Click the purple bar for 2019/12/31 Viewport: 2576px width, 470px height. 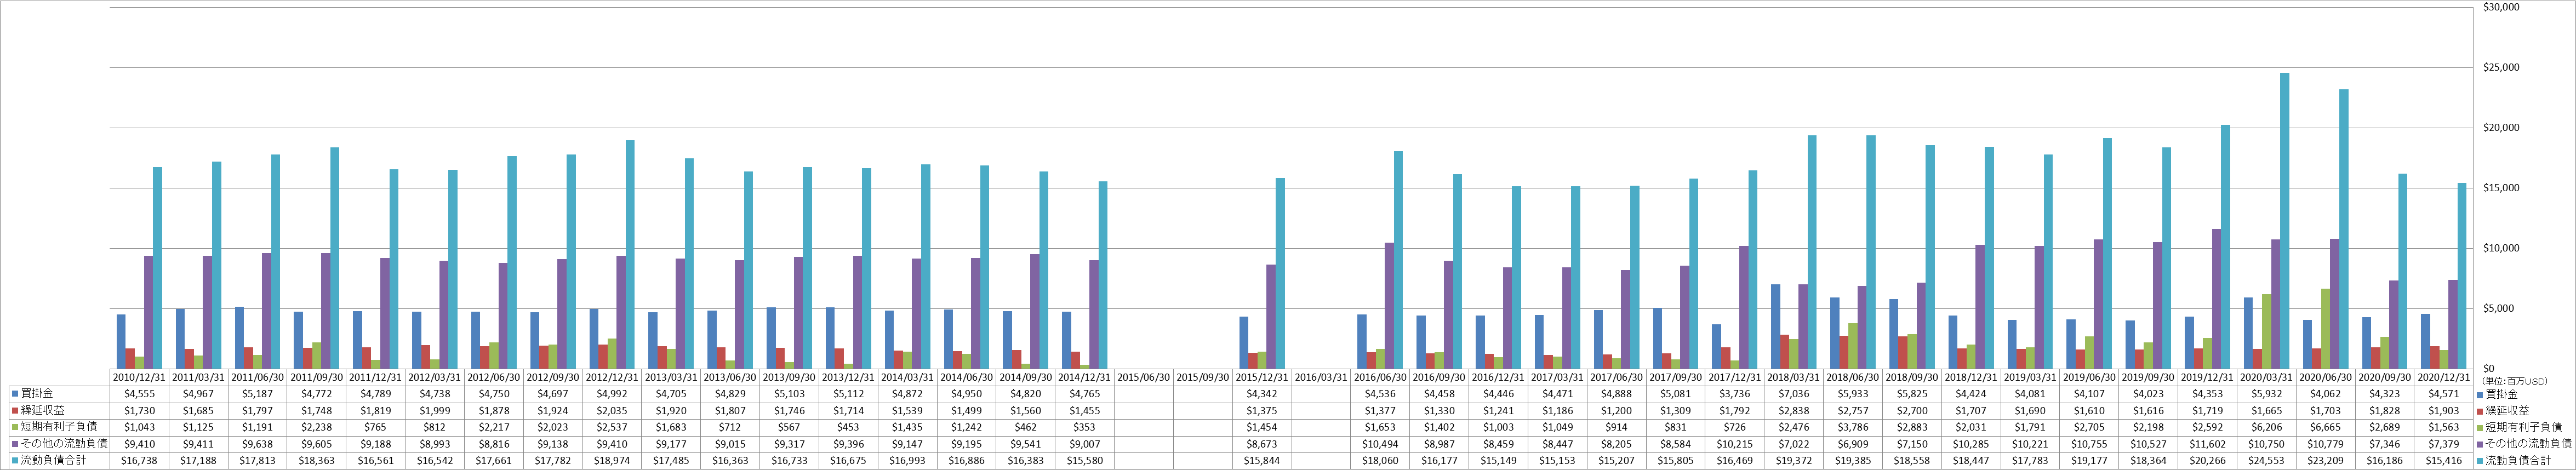pos(2216,298)
